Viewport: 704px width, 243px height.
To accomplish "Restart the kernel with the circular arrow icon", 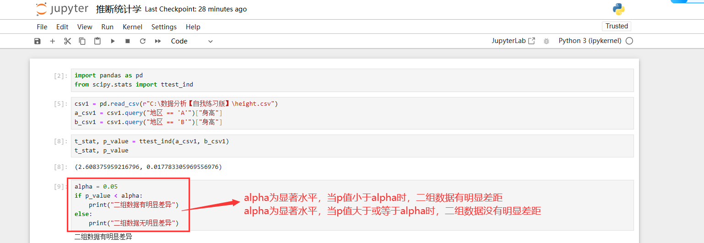I will point(143,41).
